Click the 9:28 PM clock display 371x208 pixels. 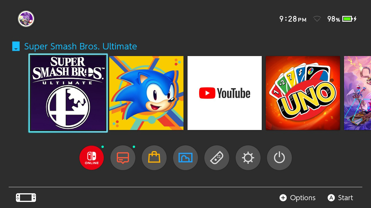292,19
